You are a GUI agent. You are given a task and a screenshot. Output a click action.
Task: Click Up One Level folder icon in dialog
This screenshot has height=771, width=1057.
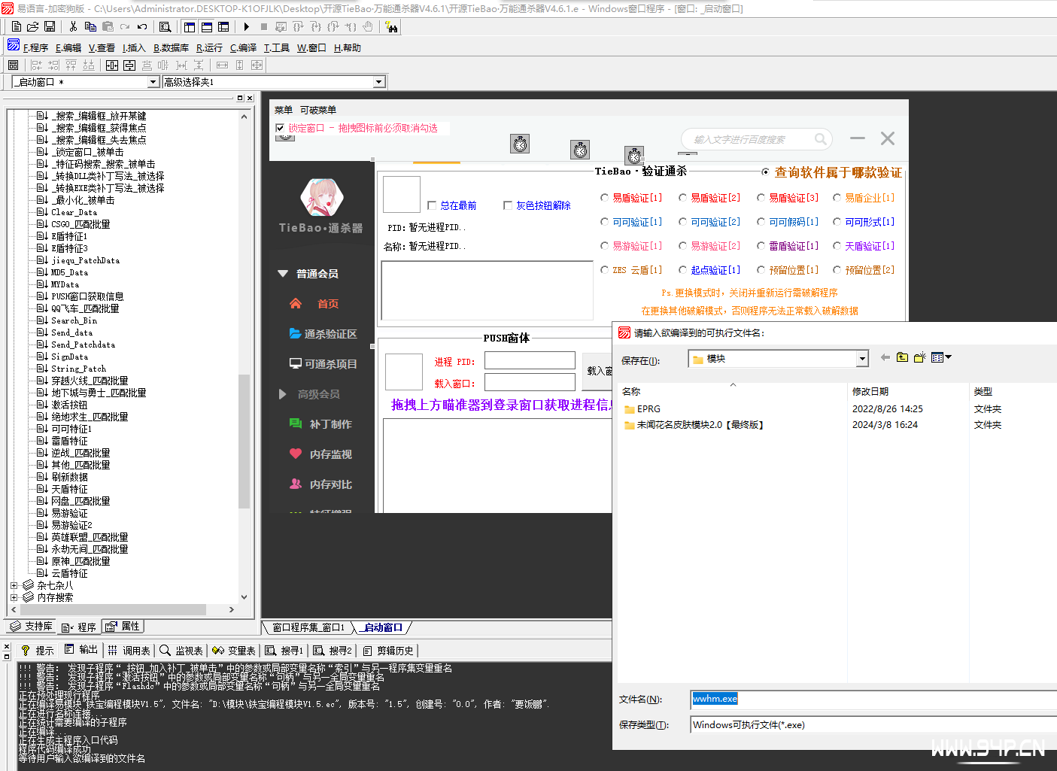(902, 357)
